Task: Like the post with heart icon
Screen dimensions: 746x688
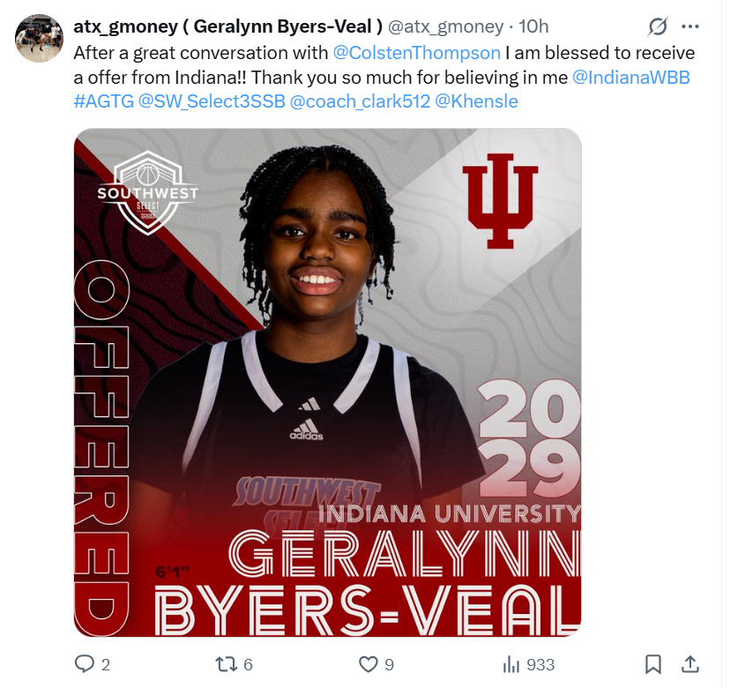Action: pos(368,664)
